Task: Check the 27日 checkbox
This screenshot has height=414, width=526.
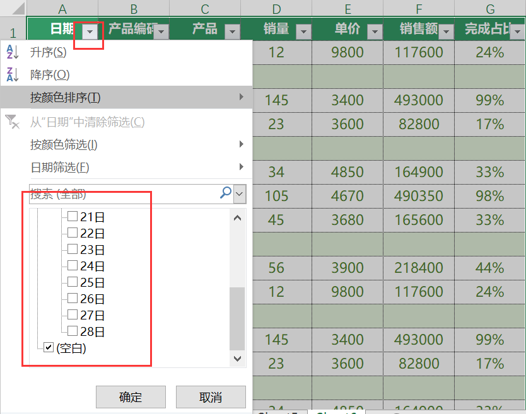Action: coord(73,315)
